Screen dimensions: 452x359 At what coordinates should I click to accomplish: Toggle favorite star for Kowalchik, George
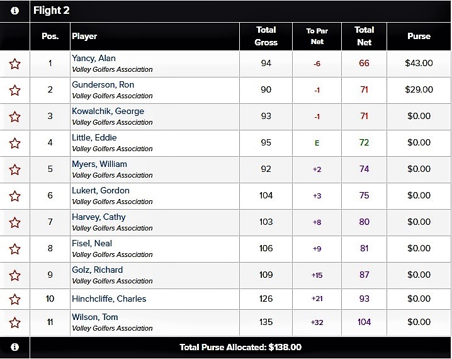point(14,117)
